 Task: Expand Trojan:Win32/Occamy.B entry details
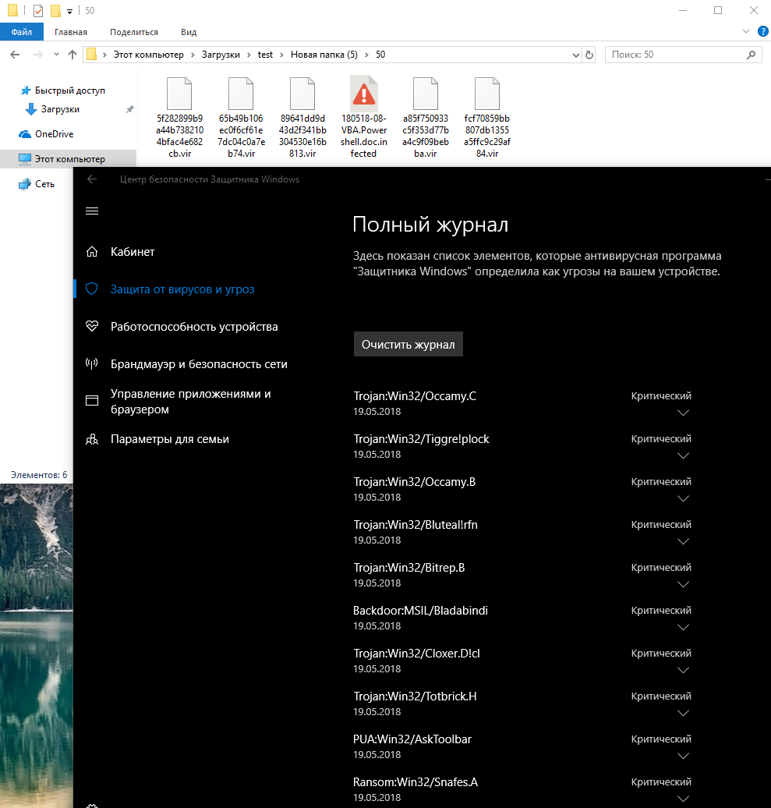tap(683, 498)
